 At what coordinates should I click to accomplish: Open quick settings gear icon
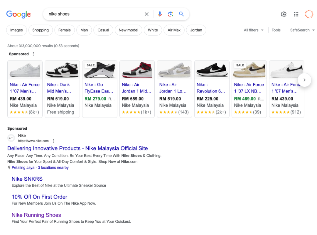point(284,14)
